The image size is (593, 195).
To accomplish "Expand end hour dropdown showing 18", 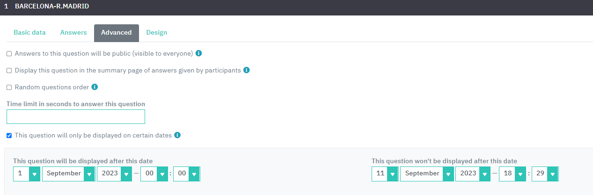I will tap(513, 173).
